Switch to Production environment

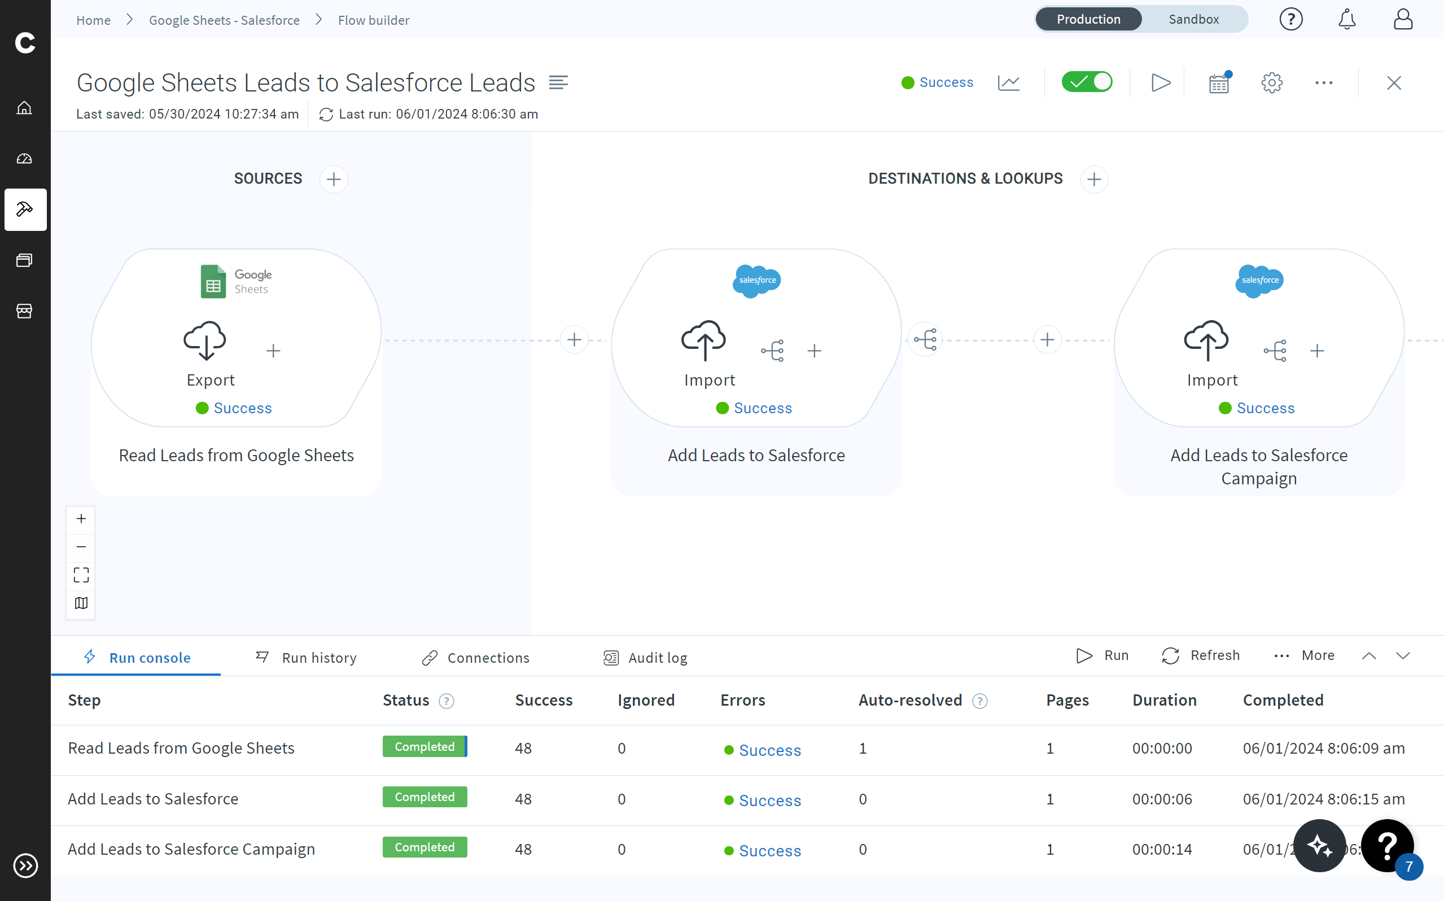coord(1088,19)
